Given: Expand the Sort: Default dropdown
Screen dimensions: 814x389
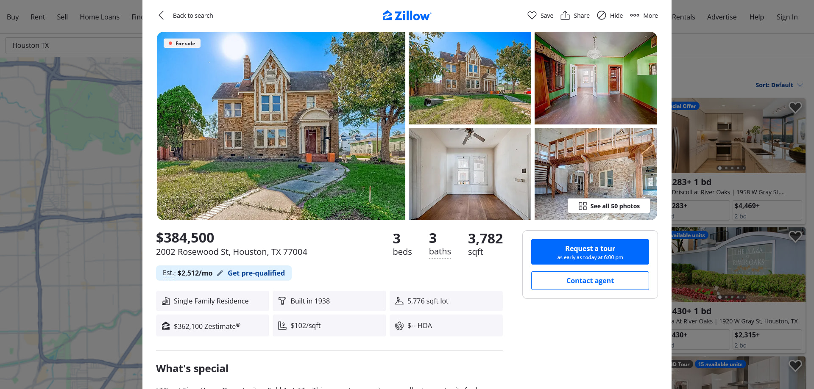Looking at the screenshot, I should 779,85.
